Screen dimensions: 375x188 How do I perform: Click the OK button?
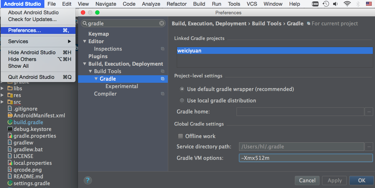361,181
